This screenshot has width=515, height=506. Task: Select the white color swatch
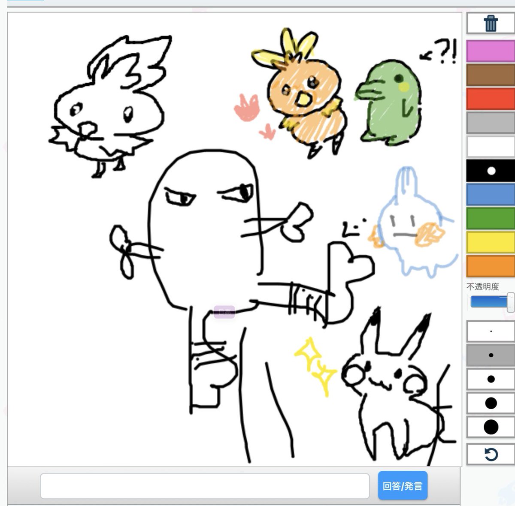tap(491, 147)
